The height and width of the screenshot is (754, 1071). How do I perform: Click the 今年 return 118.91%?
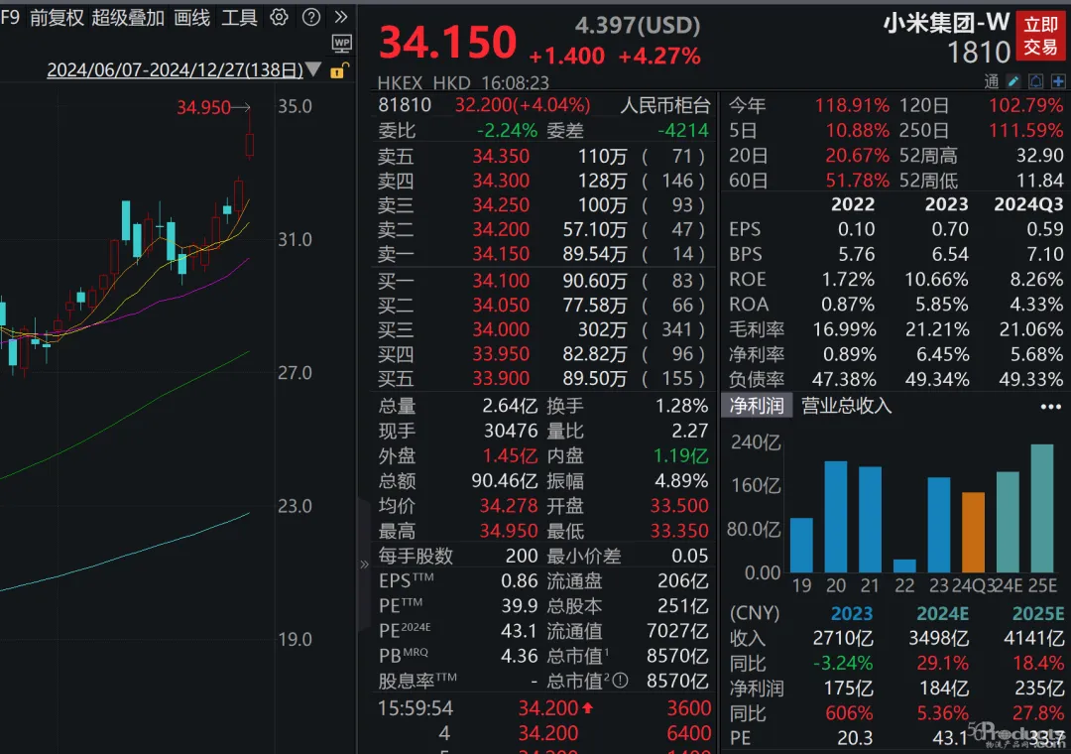coord(853,105)
